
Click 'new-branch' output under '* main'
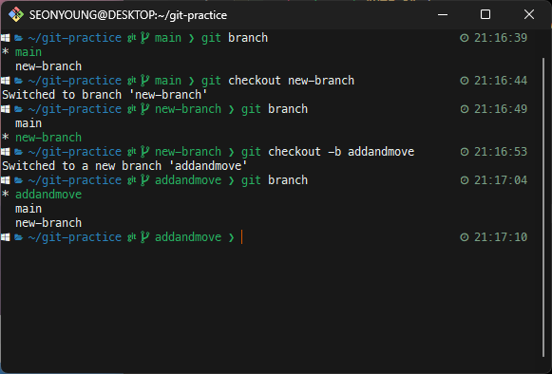click(x=48, y=66)
